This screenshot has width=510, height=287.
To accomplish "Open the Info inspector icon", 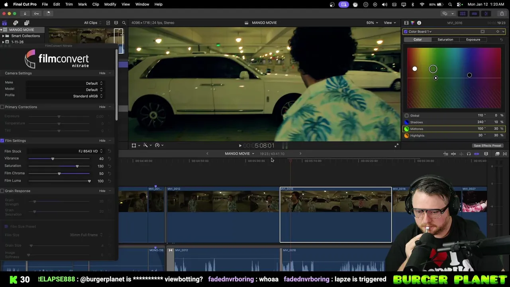I will [419, 23].
